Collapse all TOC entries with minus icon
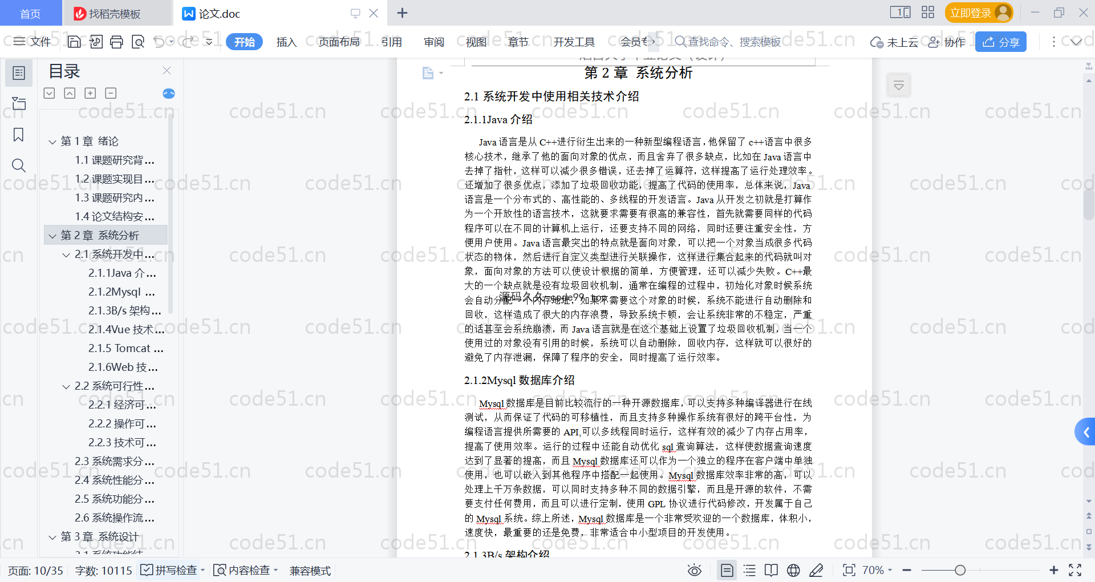1095x582 pixels. click(x=111, y=93)
